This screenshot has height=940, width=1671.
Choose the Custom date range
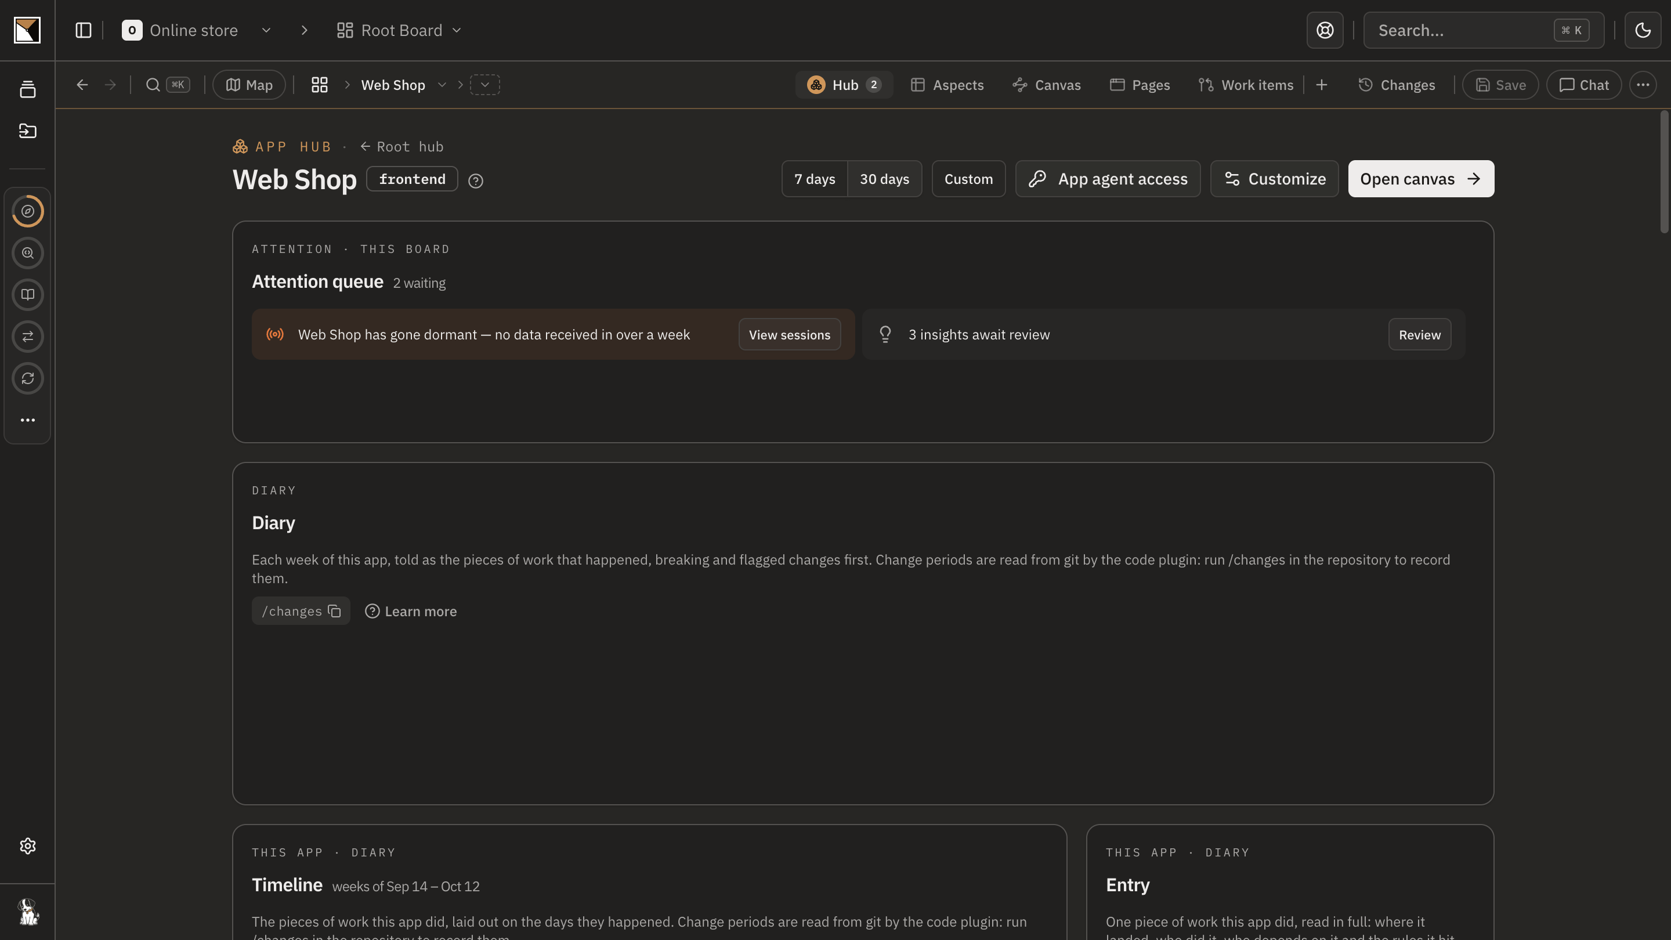tap(968, 179)
